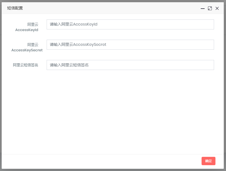Confirm with the 确定 button
Viewport: 226px width, 171px height.
point(209,161)
